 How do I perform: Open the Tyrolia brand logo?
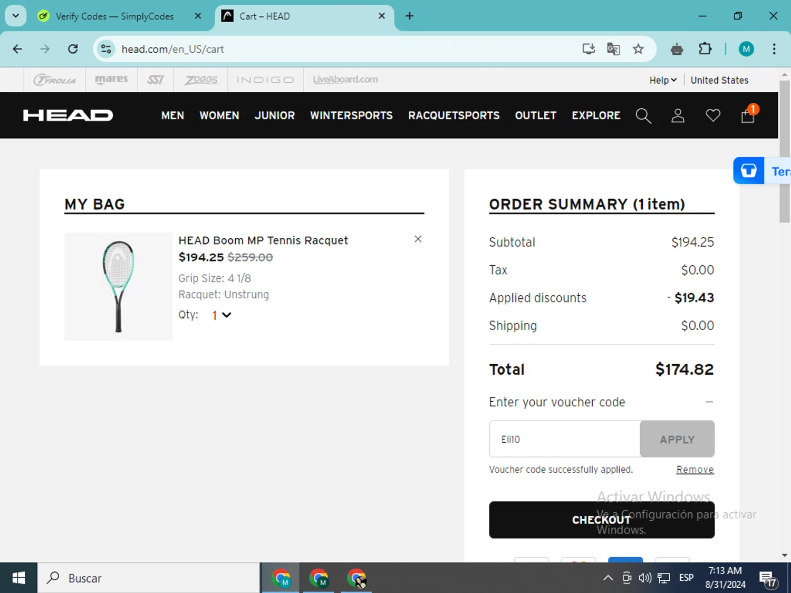click(55, 80)
